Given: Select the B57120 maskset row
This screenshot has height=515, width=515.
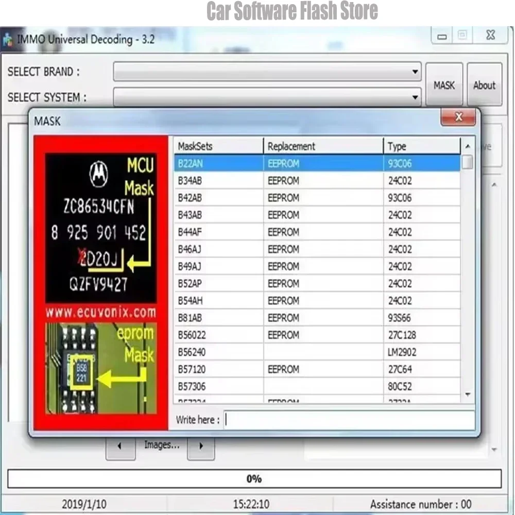Looking at the screenshot, I should point(317,369).
